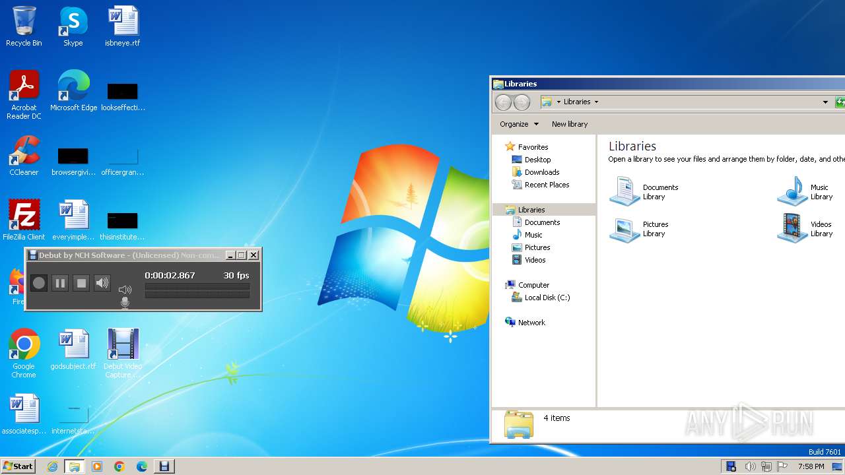
Task: Select the Music Library item
Action: (x=805, y=191)
